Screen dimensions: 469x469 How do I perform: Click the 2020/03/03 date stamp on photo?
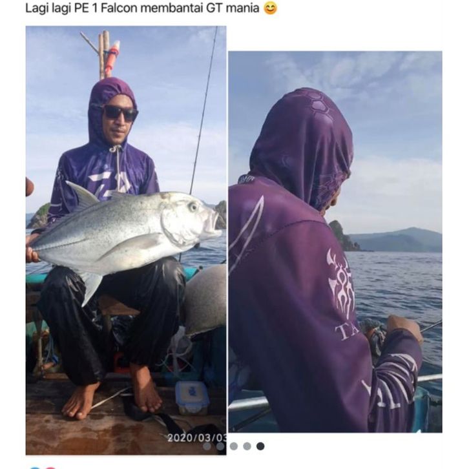pyautogui.click(x=197, y=438)
